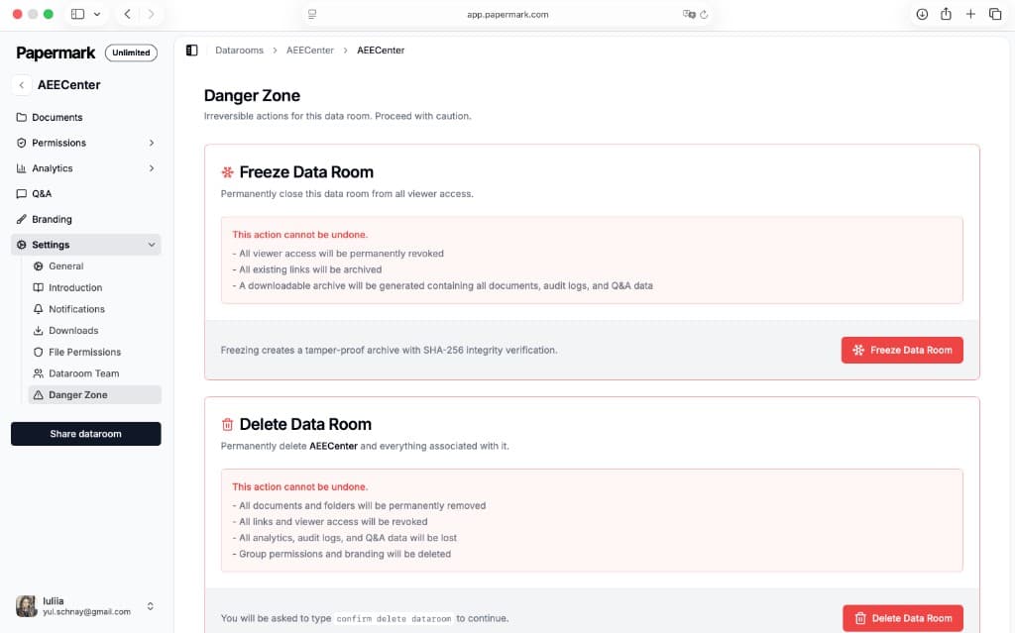Click the Settings gear icon
The image size is (1015, 633).
[22, 245]
